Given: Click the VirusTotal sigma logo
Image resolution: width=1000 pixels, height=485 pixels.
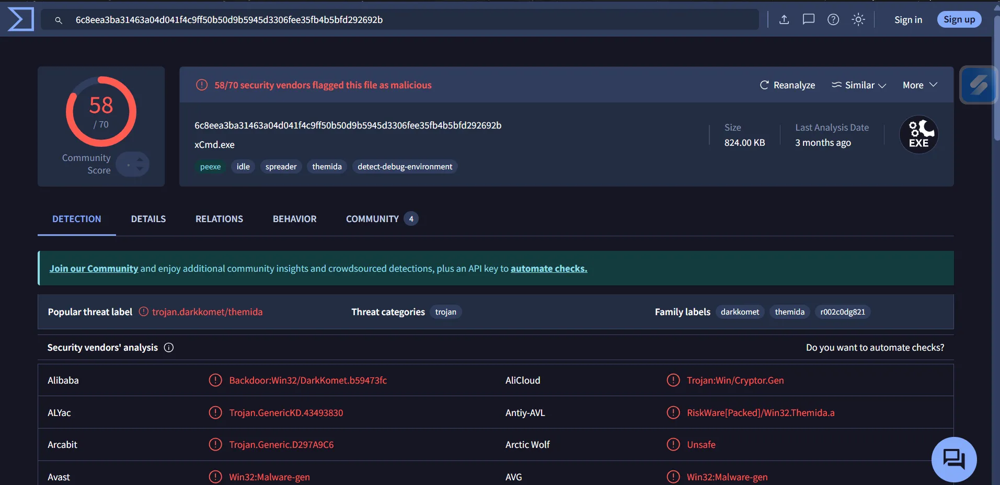Looking at the screenshot, I should pyautogui.click(x=21, y=19).
